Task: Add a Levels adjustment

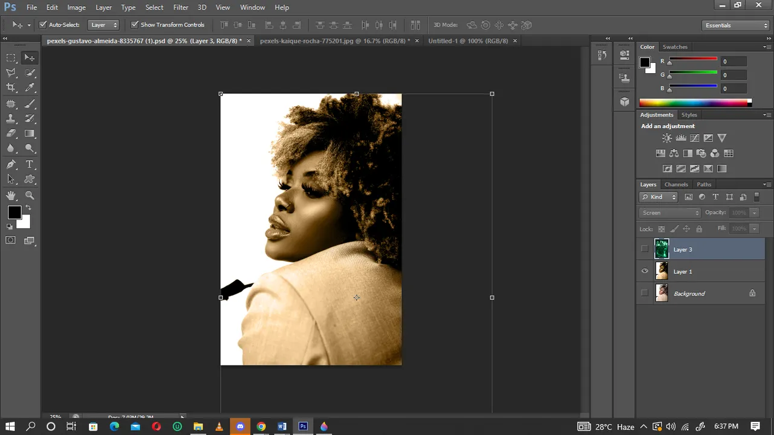Action: tap(681, 138)
